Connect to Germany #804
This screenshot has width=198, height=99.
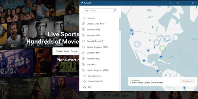tap(94, 53)
